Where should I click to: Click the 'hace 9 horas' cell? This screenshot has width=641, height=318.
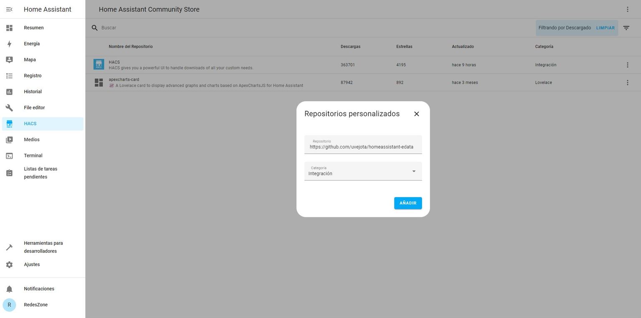pos(464,65)
